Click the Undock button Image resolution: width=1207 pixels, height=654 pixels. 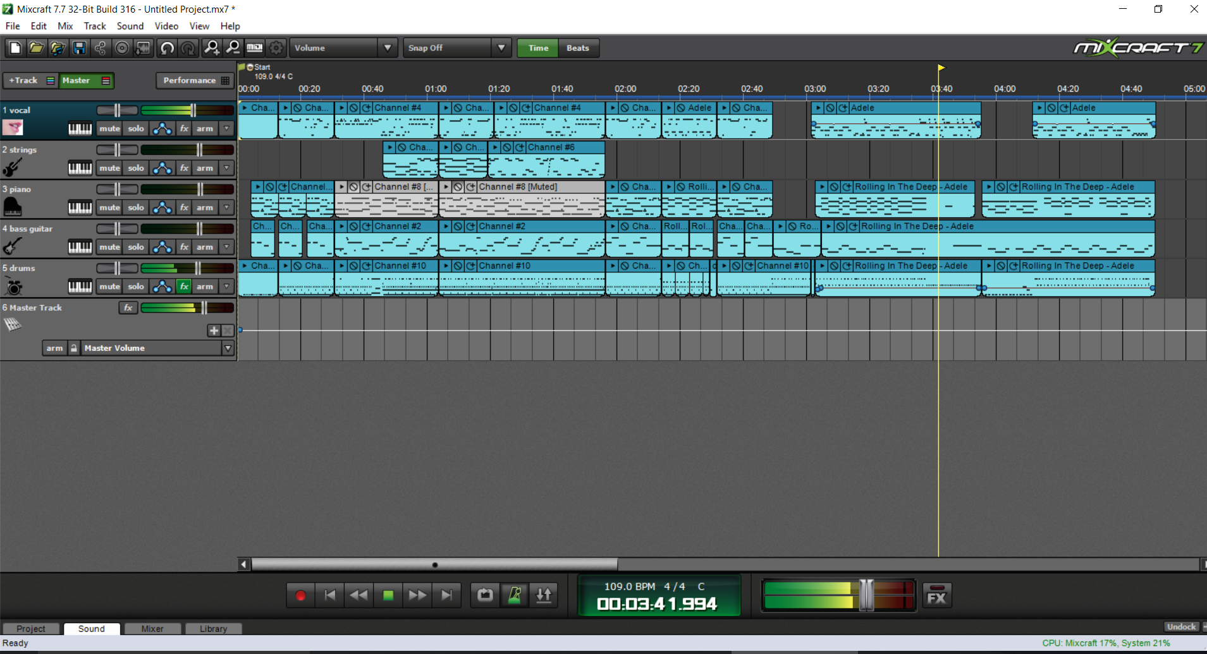click(x=1182, y=627)
